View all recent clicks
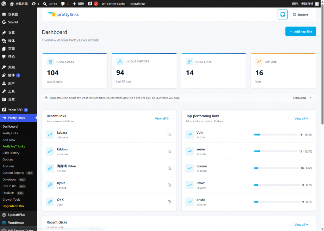The image size is (324, 231). tap(301, 225)
